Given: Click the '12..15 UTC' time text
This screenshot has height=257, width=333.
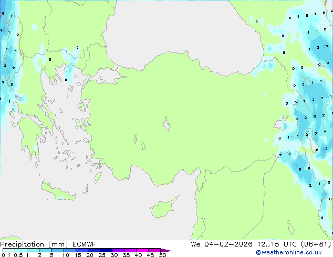Looking at the screenshot, I should [277, 244].
